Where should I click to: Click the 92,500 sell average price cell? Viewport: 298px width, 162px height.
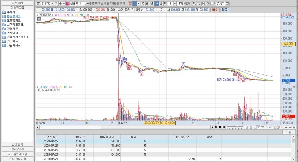(x=182, y=159)
